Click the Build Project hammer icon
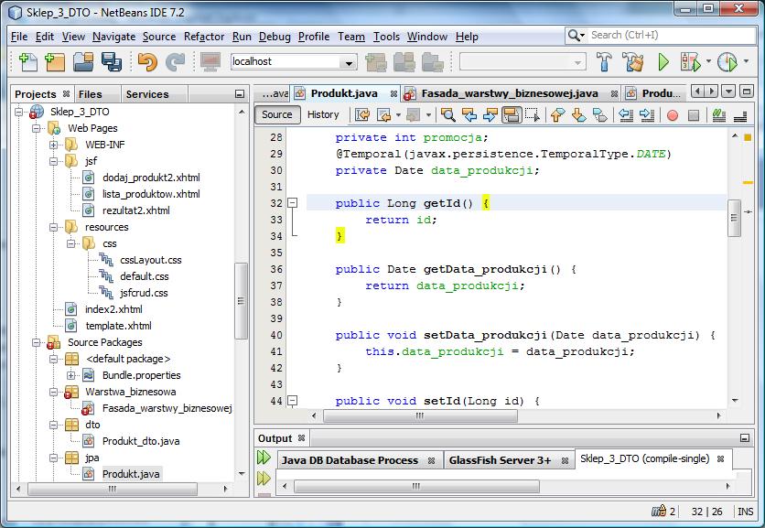This screenshot has height=528, width=765. 605,62
